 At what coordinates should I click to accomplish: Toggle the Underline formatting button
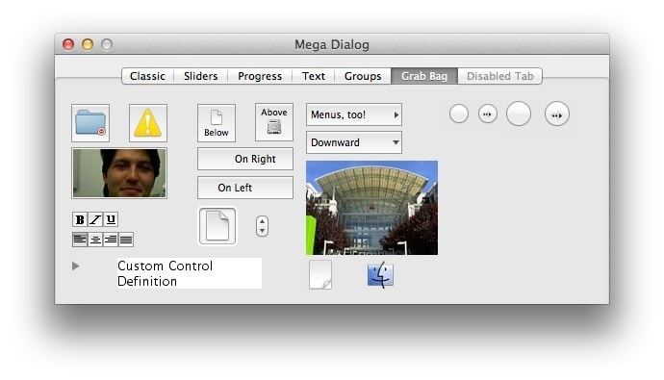(111, 219)
